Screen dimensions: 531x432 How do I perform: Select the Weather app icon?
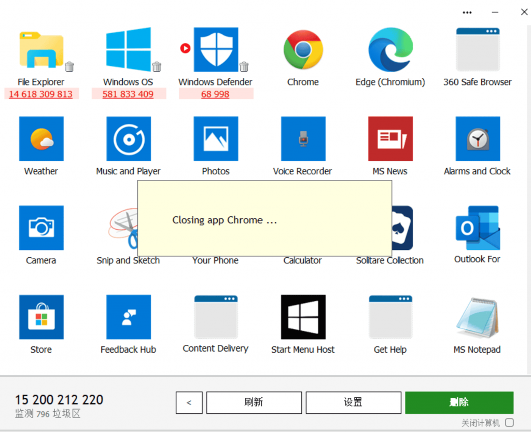point(41,138)
